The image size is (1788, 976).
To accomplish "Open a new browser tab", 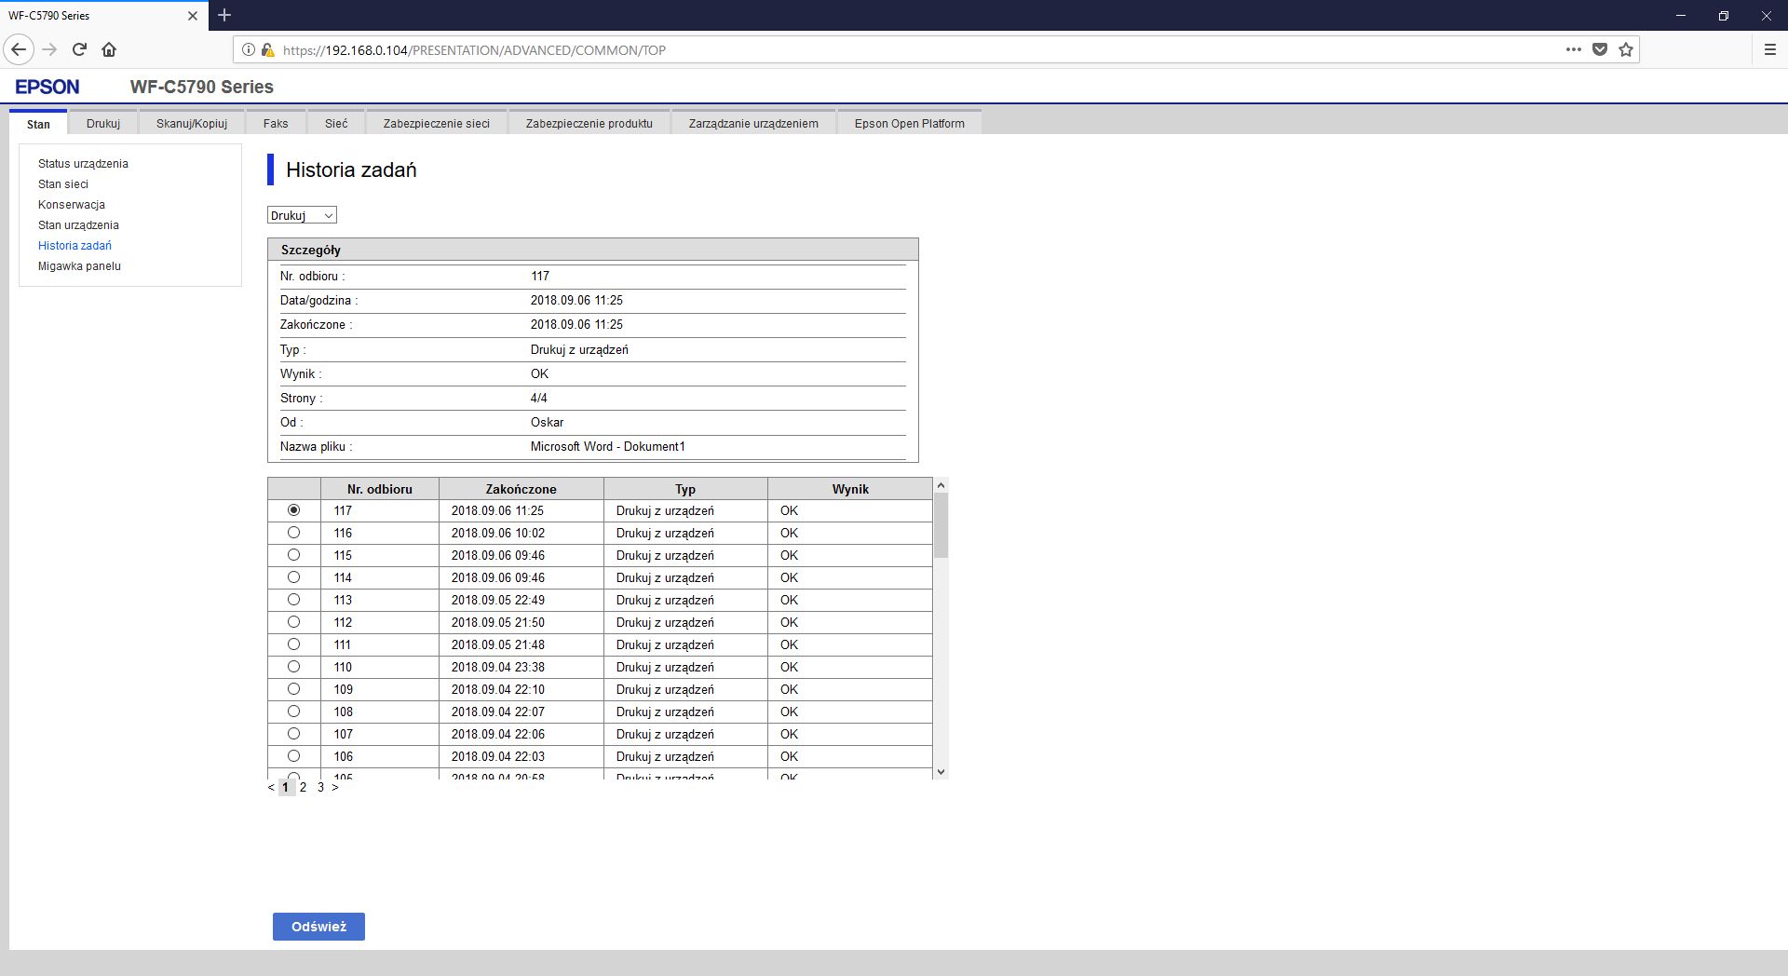I will click(224, 15).
